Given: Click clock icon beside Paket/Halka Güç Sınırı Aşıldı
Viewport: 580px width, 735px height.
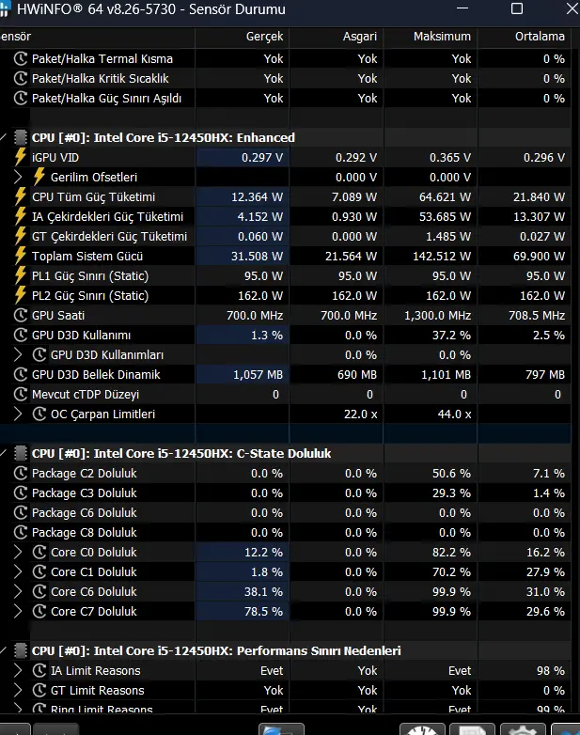Looking at the screenshot, I should 21,98.
